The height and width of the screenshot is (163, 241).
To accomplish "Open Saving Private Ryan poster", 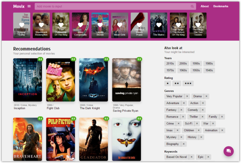I will click(x=126, y=80).
